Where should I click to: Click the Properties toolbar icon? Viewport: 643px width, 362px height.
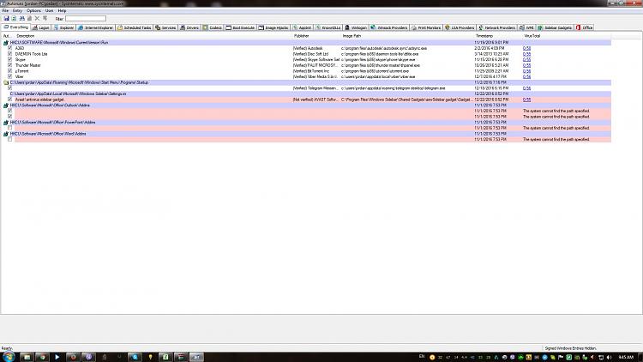coord(29,19)
